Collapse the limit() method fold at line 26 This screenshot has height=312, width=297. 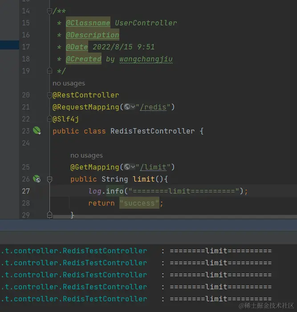[x=49, y=179]
